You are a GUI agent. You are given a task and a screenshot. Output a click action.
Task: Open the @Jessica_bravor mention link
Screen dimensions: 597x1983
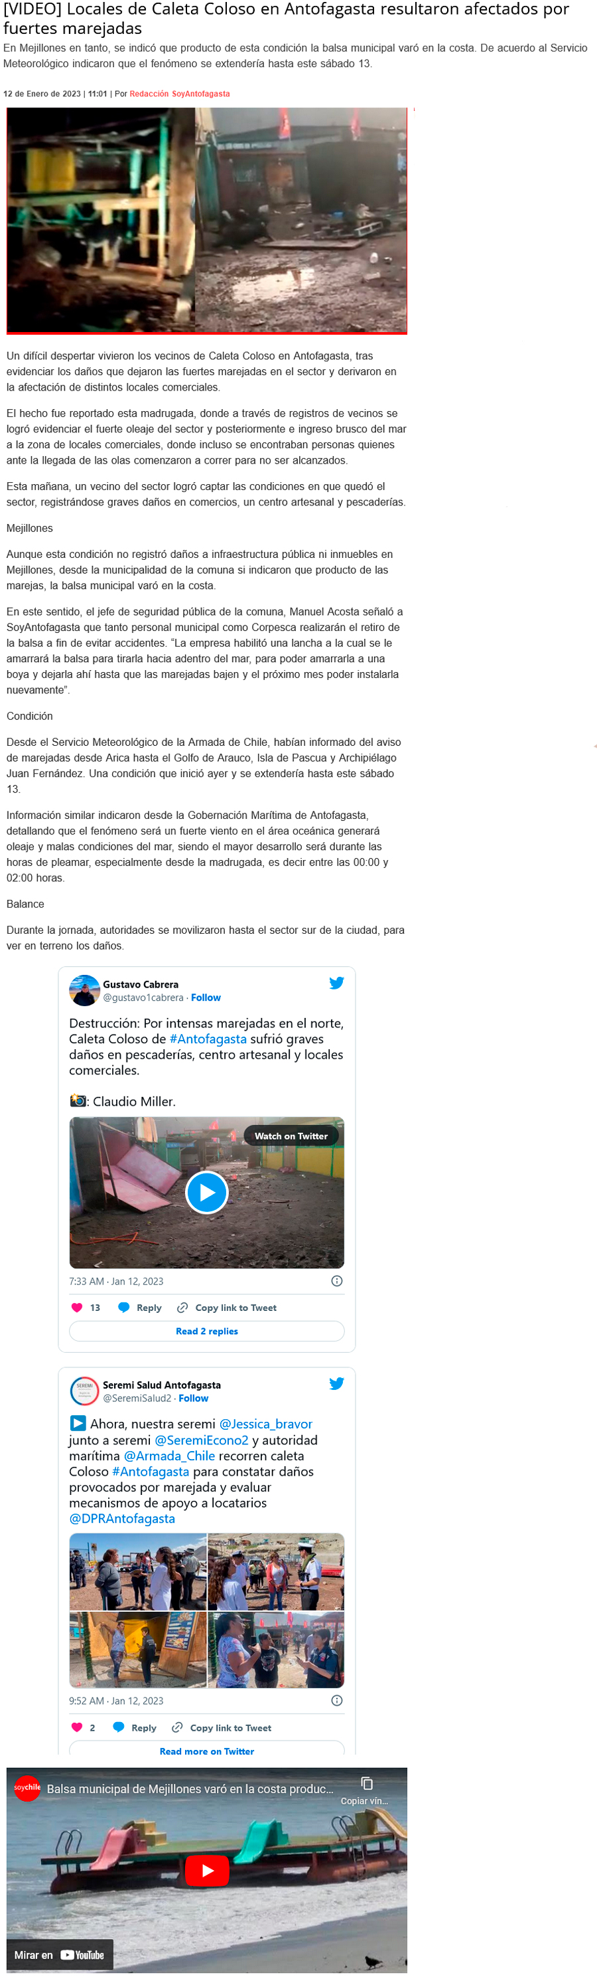(x=266, y=1424)
